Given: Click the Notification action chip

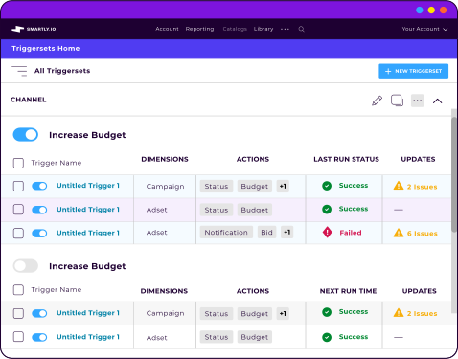Looking at the screenshot, I should click(x=226, y=233).
